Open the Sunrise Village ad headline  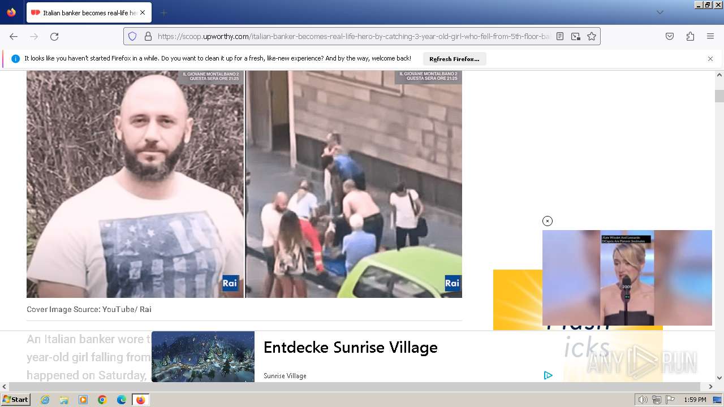coord(351,347)
